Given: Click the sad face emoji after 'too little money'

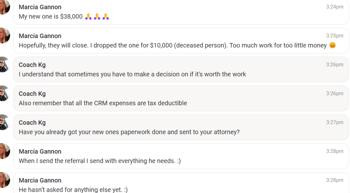Looking at the screenshot, I should [x=332, y=45].
